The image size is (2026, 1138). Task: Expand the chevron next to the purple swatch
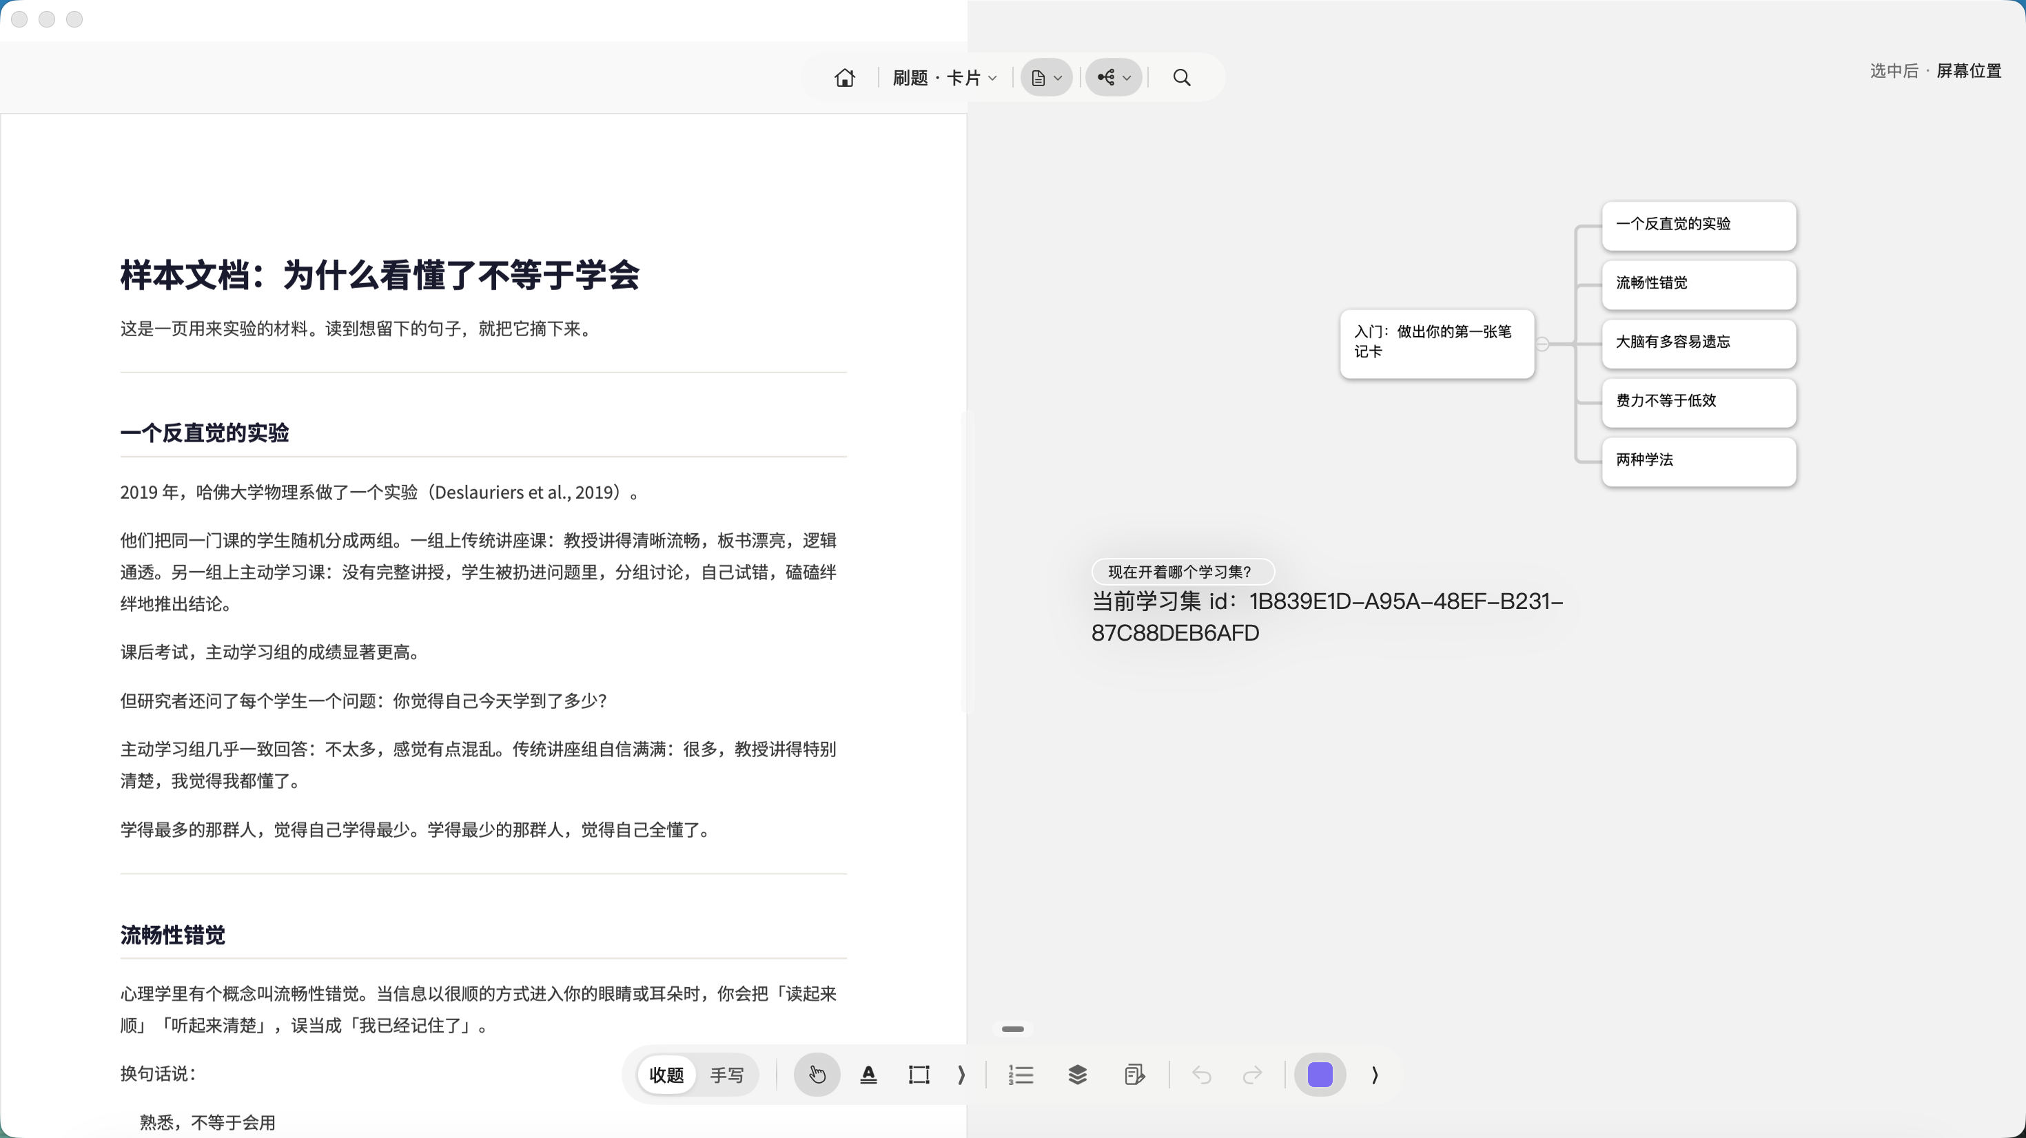pyautogui.click(x=1374, y=1075)
